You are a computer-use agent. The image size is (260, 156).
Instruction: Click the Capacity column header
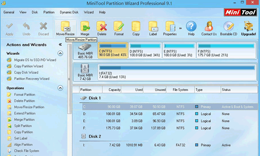coord(112,90)
